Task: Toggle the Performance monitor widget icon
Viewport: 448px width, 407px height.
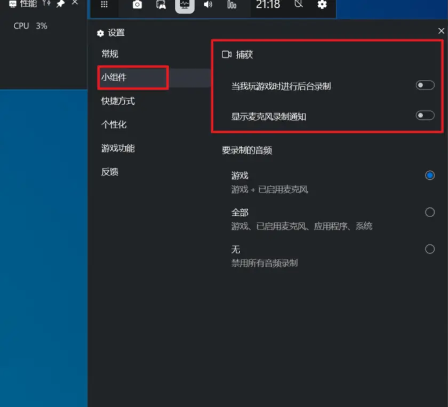Action: (185, 5)
